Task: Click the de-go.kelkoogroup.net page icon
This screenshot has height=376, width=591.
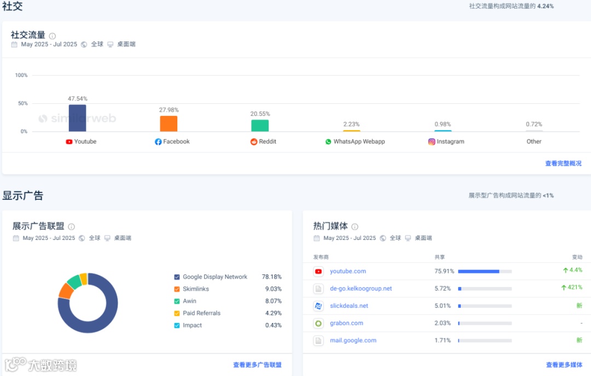Action: click(x=318, y=289)
